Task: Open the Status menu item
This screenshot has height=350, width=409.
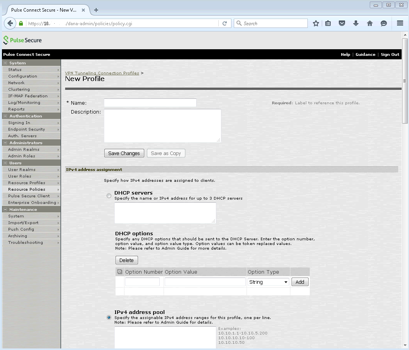Action: pyautogui.click(x=31, y=70)
